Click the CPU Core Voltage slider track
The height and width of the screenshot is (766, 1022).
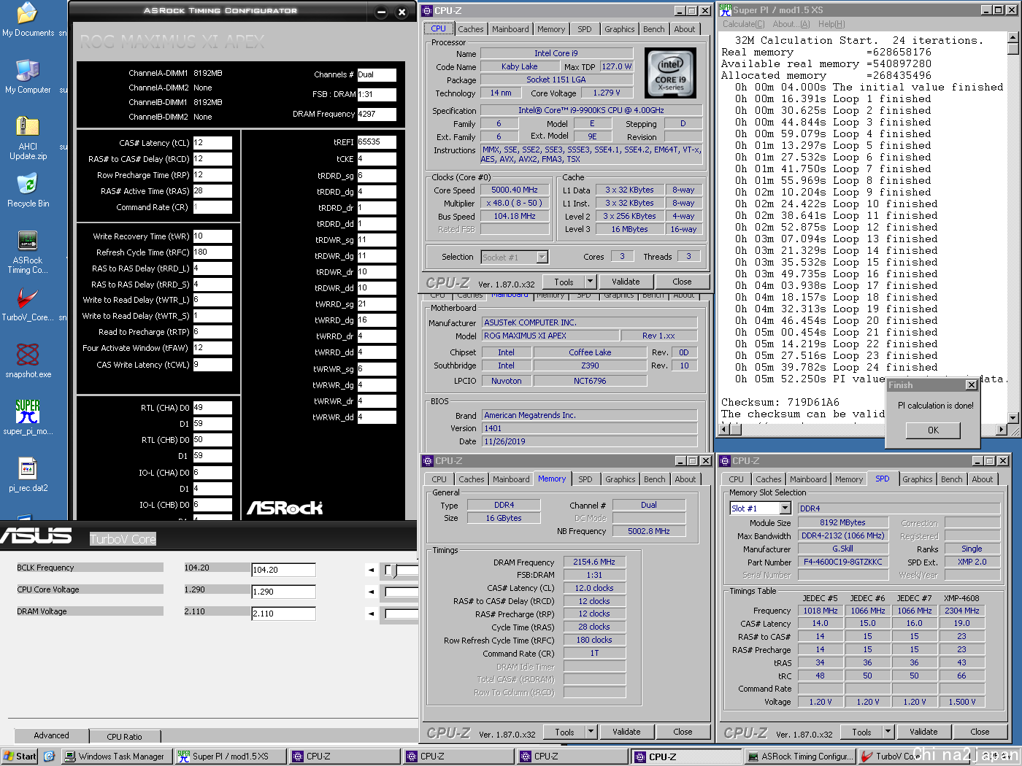coord(401,592)
